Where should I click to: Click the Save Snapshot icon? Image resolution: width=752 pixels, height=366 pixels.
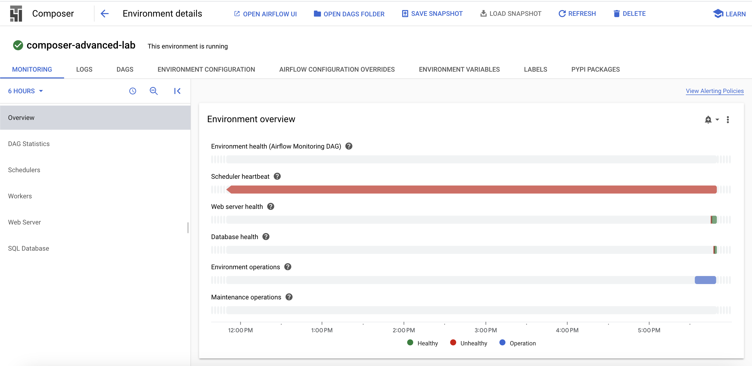point(405,13)
